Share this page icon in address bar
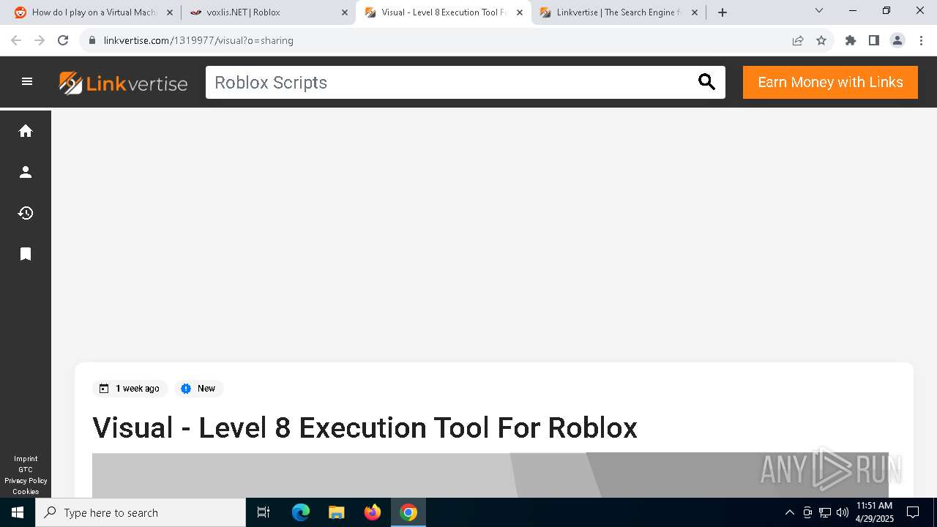The image size is (937, 527). point(798,40)
